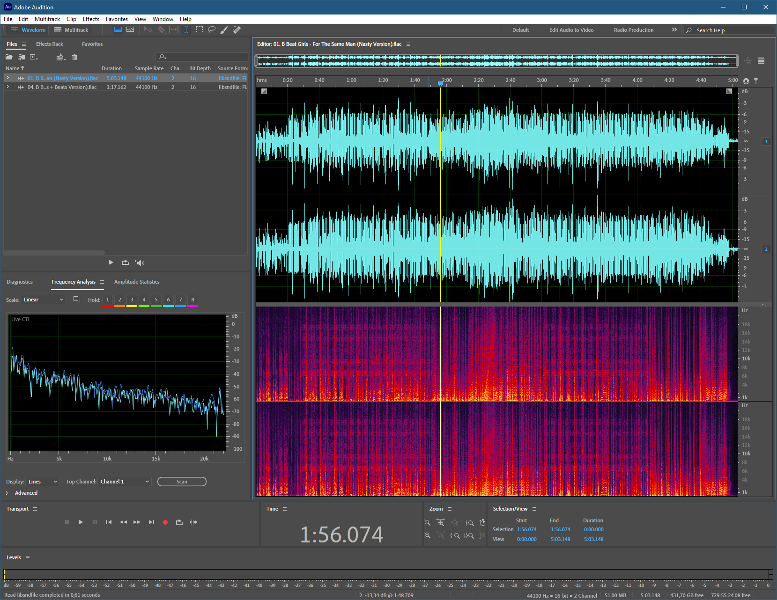Image resolution: width=777 pixels, height=600 pixels.
Task: Toggle Loop Playback in Transport panel
Action: 179,522
